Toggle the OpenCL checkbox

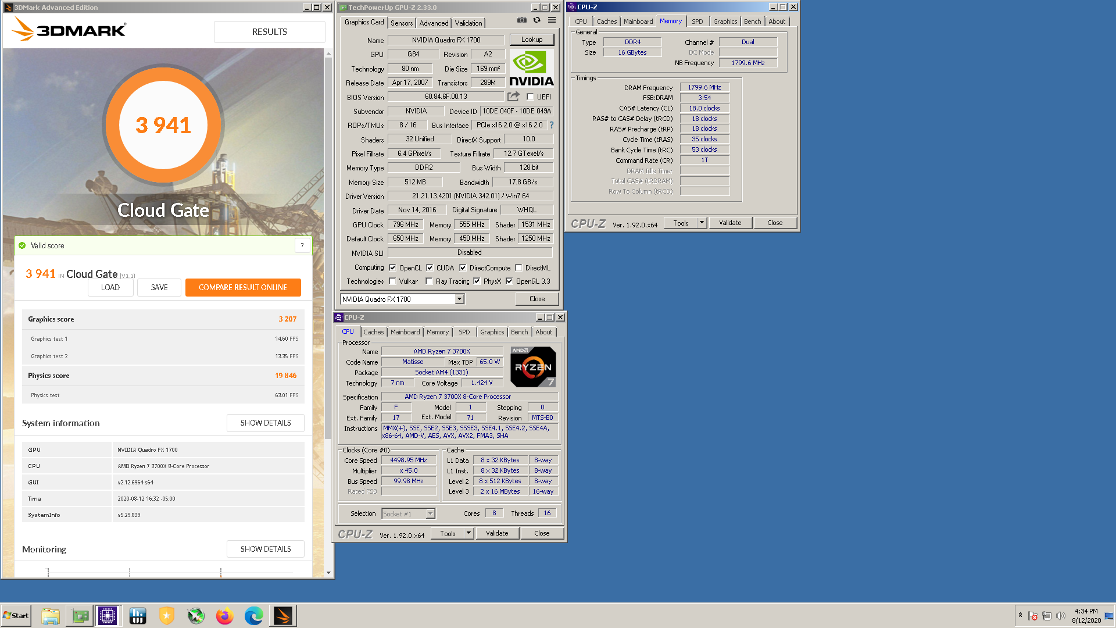pyautogui.click(x=392, y=268)
